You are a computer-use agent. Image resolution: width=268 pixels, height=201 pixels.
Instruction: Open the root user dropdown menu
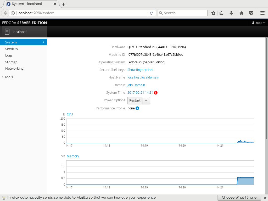click(258, 23)
